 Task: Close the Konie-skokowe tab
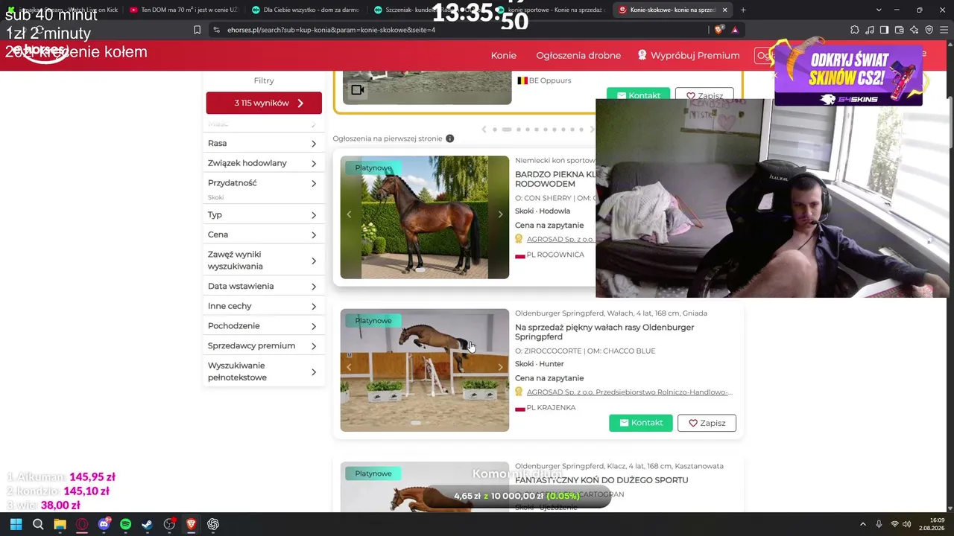tap(724, 10)
